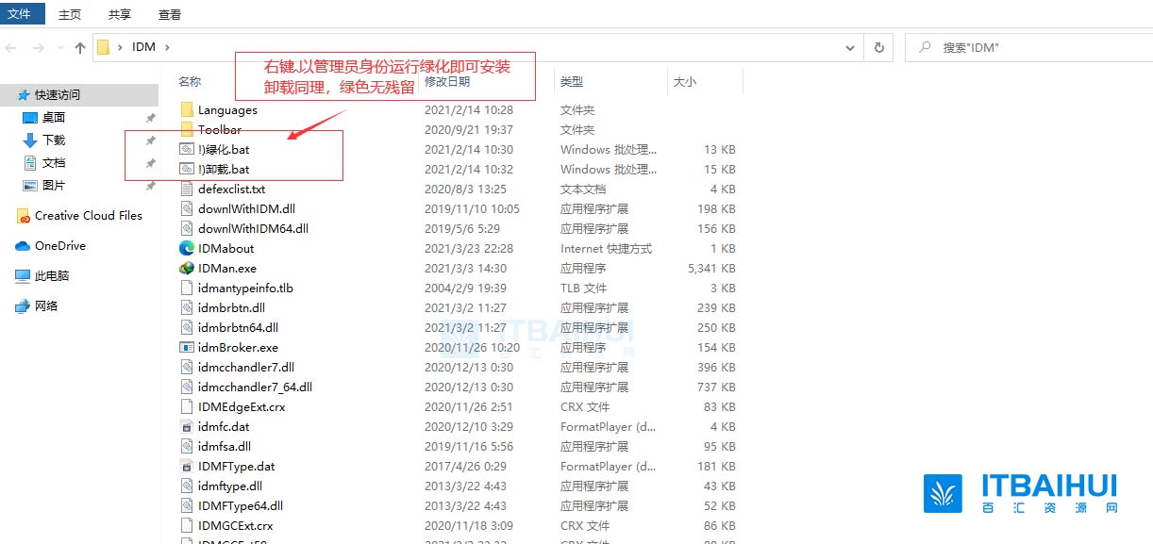
Task: Select idmfsa.dll file icon
Action: [187, 447]
